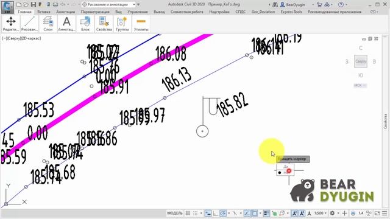Expand the Утилиты panel
Image resolution: width=390 pixels, height=219 pixels.
pos(141,24)
